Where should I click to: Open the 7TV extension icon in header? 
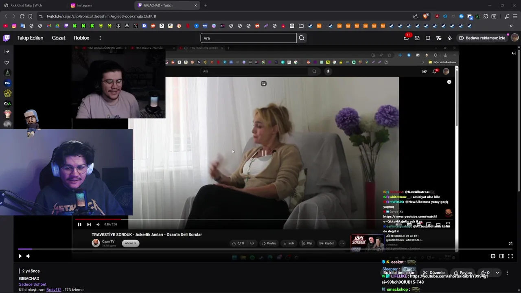tap(439, 38)
